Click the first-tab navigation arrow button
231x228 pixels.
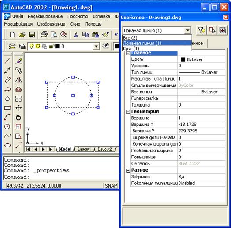[28, 150]
